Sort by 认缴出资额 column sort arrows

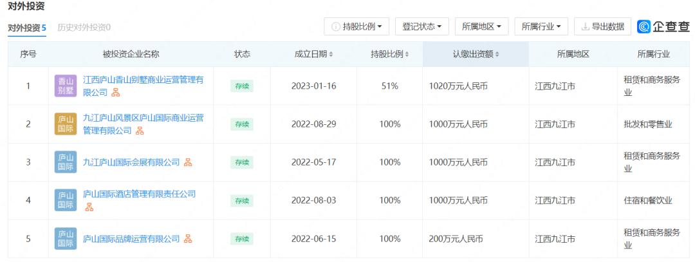(497, 55)
